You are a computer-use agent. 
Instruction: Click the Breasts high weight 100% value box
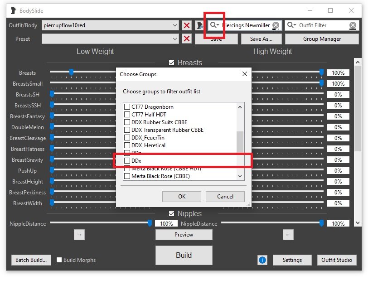338,73
